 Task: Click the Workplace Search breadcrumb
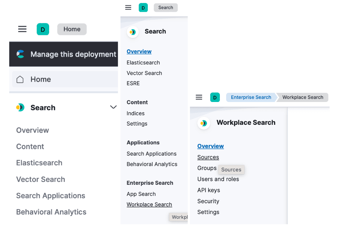click(x=303, y=97)
